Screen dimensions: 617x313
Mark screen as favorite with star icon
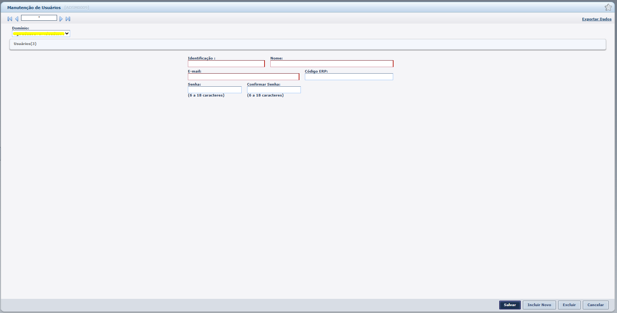(x=608, y=7)
